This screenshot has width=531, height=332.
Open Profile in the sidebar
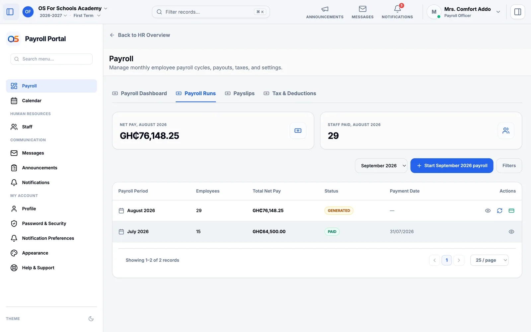coord(51,209)
